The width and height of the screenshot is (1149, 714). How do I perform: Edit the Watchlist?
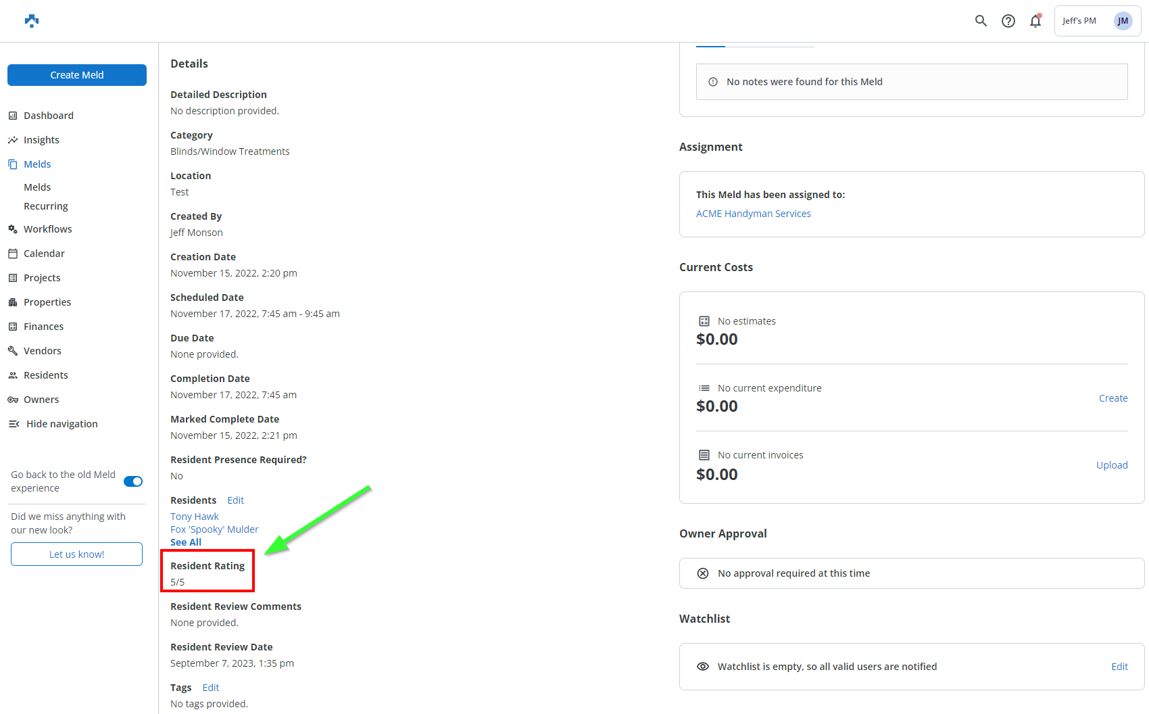(1119, 667)
